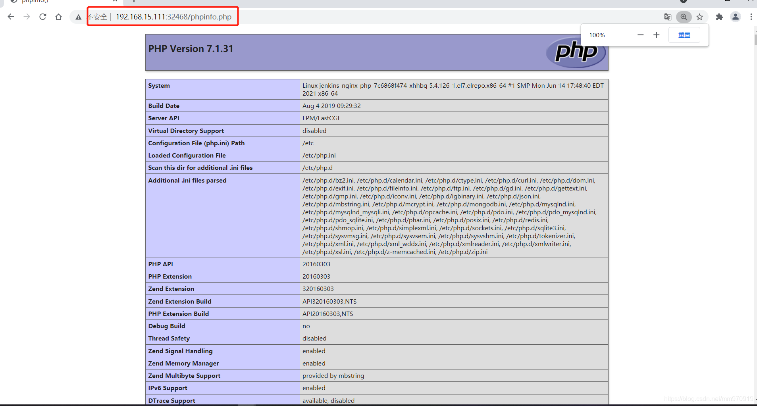Screen dimensions: 757x406
Task: Open the user profile avatar
Action: (736, 17)
